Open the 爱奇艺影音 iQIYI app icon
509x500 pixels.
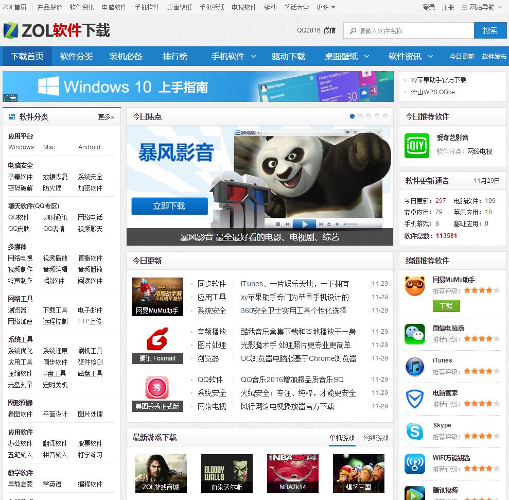(417, 146)
